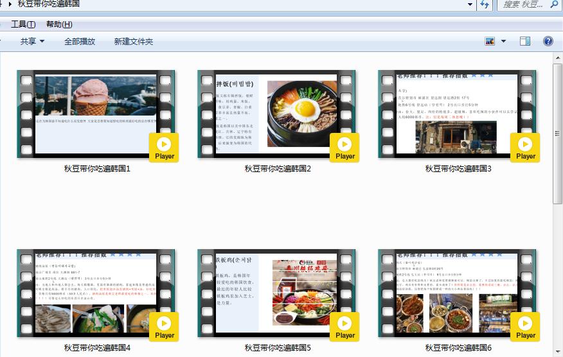This screenshot has height=357, width=563.
Task: Click the Player badge on 秋豆带你吃遍韩国2
Action: point(344,148)
